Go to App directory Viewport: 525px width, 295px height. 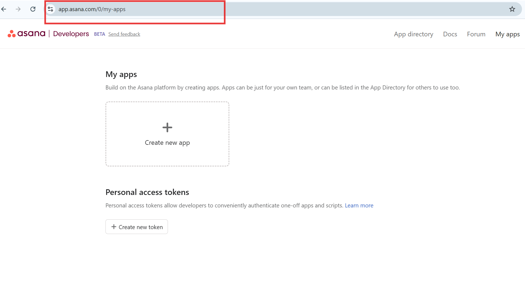click(414, 34)
